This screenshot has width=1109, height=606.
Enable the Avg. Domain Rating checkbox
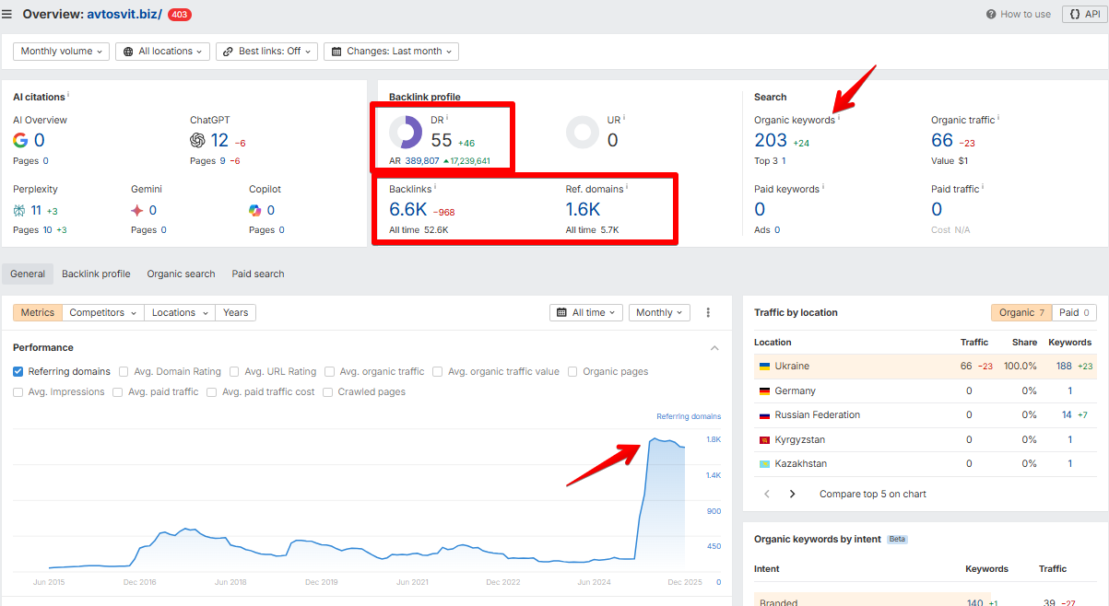point(124,371)
